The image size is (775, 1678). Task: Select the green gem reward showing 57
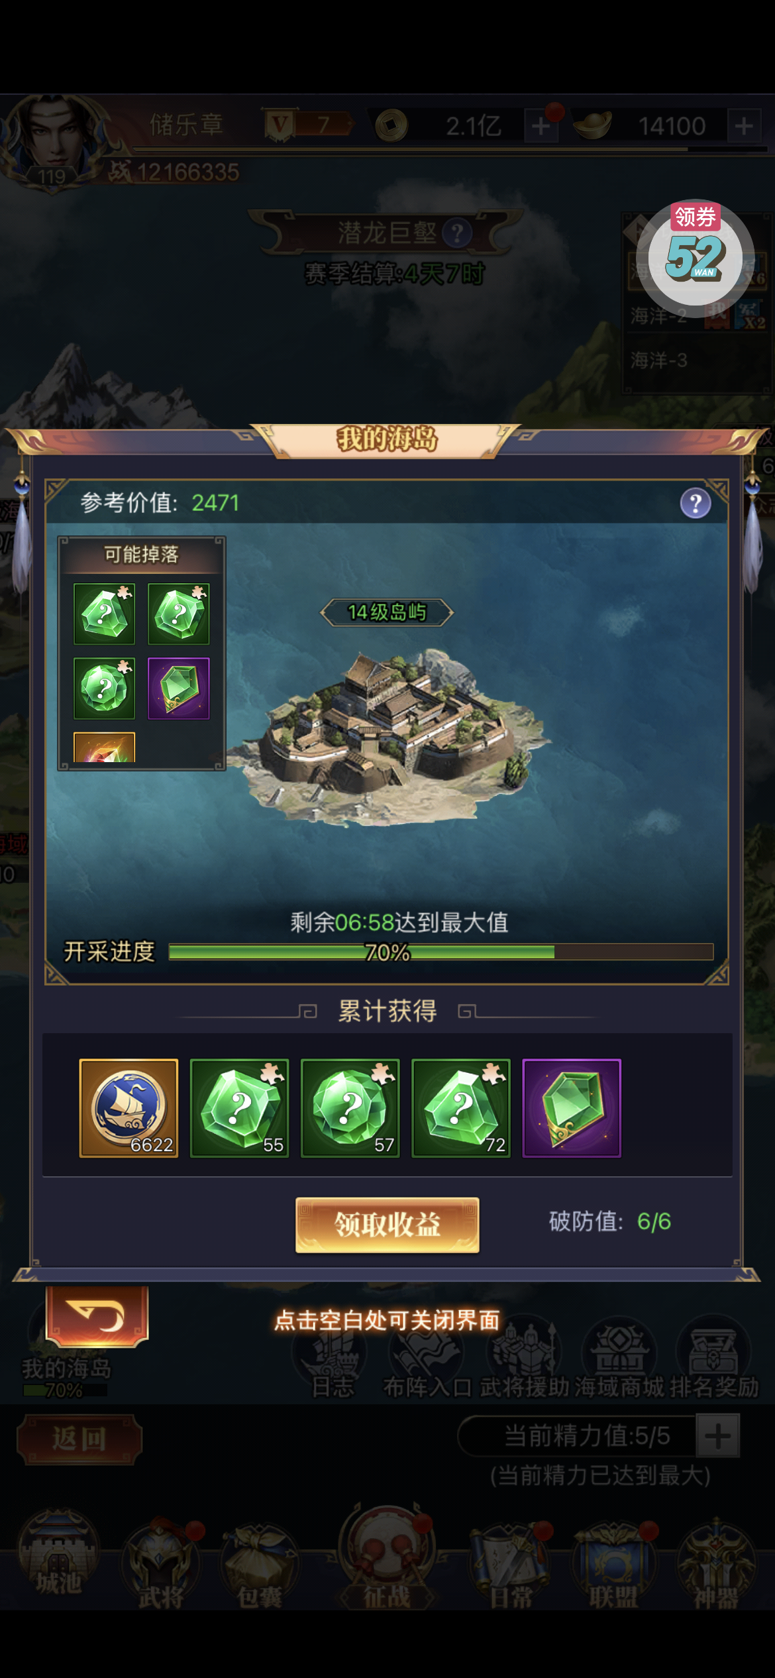pos(350,1108)
